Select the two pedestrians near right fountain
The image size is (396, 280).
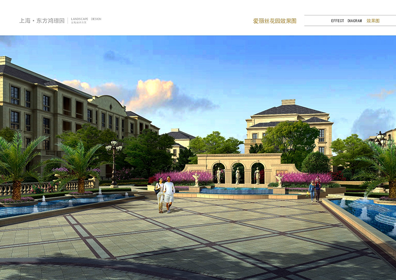coord(315,189)
